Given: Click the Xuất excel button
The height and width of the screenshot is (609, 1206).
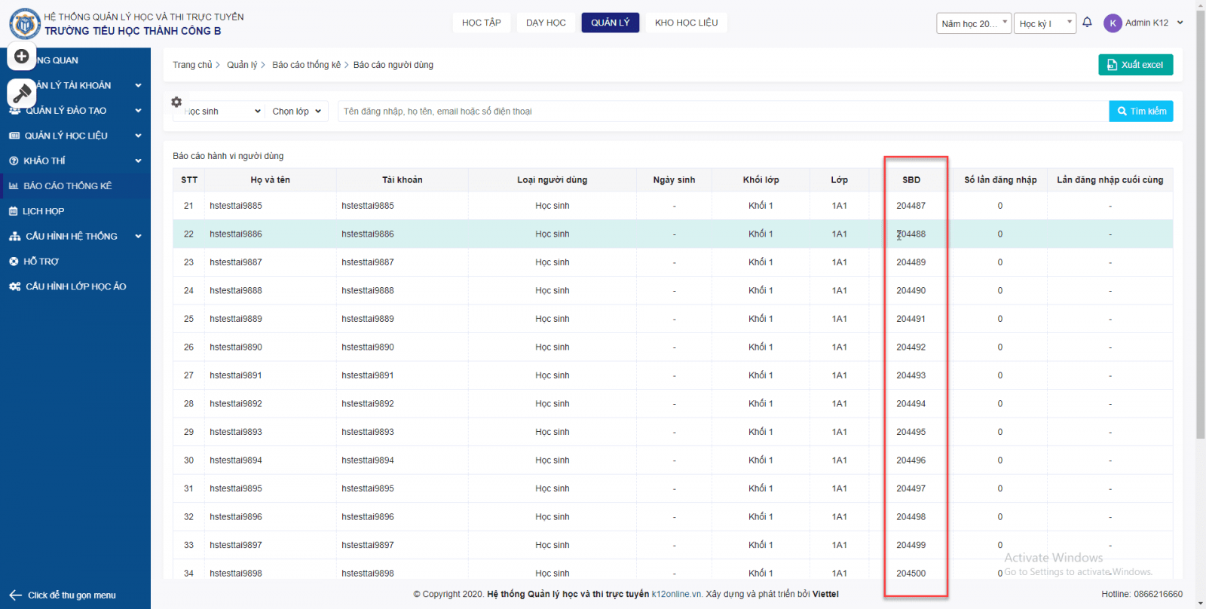Looking at the screenshot, I should [1135, 65].
